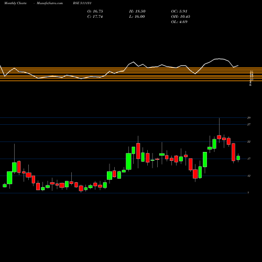Click the 'OH: 10.45' reading
The width and height of the screenshot is (262, 262).
click(180, 17)
